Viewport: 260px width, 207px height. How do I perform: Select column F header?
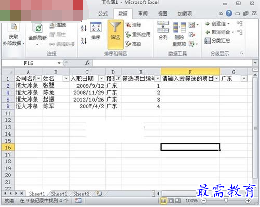[190, 72]
